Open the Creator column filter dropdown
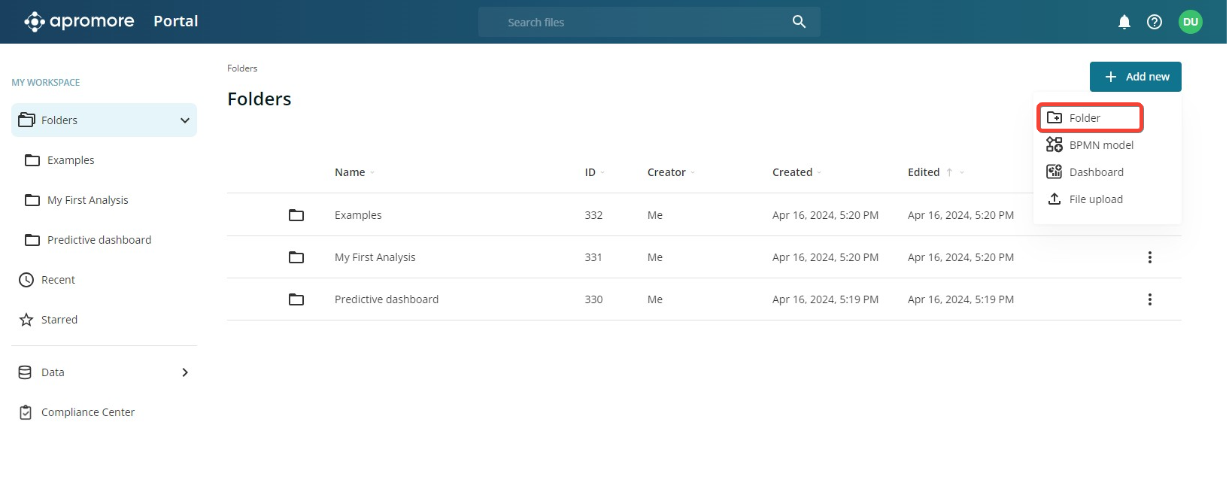Viewport: 1229px width, 486px height. pyautogui.click(x=693, y=172)
